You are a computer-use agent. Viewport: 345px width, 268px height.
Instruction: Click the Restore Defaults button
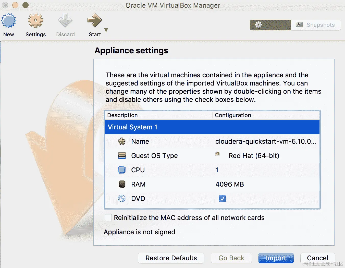pos(171,258)
